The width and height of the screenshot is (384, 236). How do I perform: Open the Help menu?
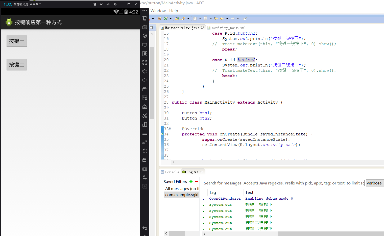174,11
